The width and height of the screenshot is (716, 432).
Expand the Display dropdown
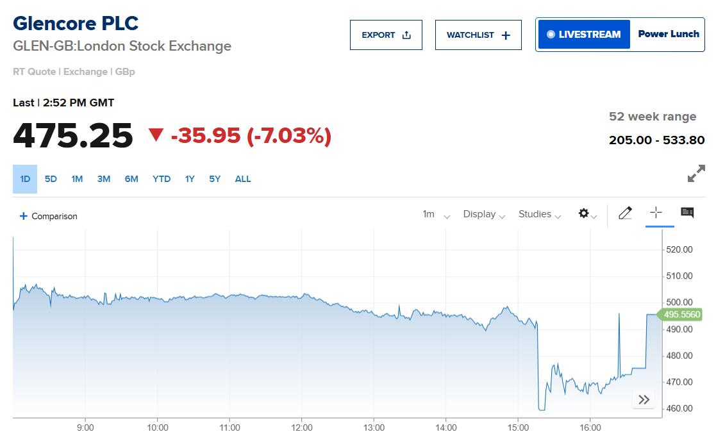484,214
